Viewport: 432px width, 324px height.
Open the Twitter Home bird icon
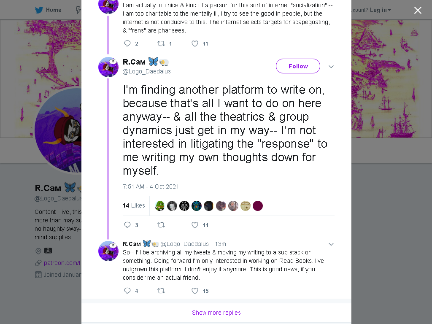click(39, 10)
